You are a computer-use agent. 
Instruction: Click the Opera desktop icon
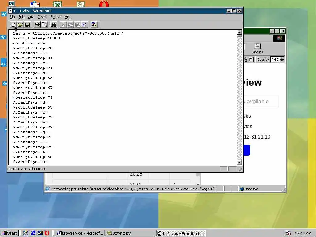(104, 4)
